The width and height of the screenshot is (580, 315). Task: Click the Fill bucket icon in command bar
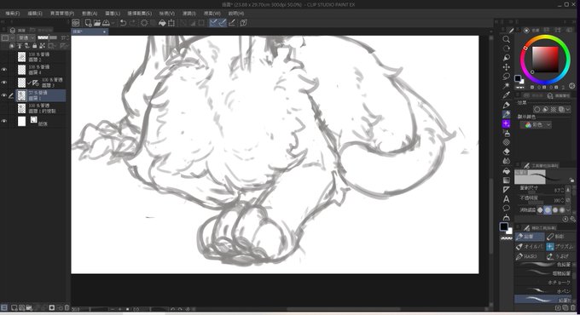coord(162,23)
